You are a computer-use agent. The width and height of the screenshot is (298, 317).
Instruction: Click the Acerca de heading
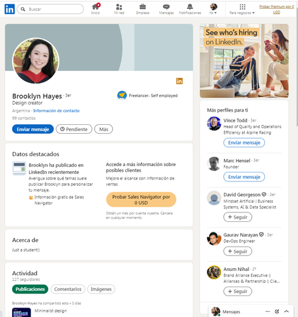25,240
